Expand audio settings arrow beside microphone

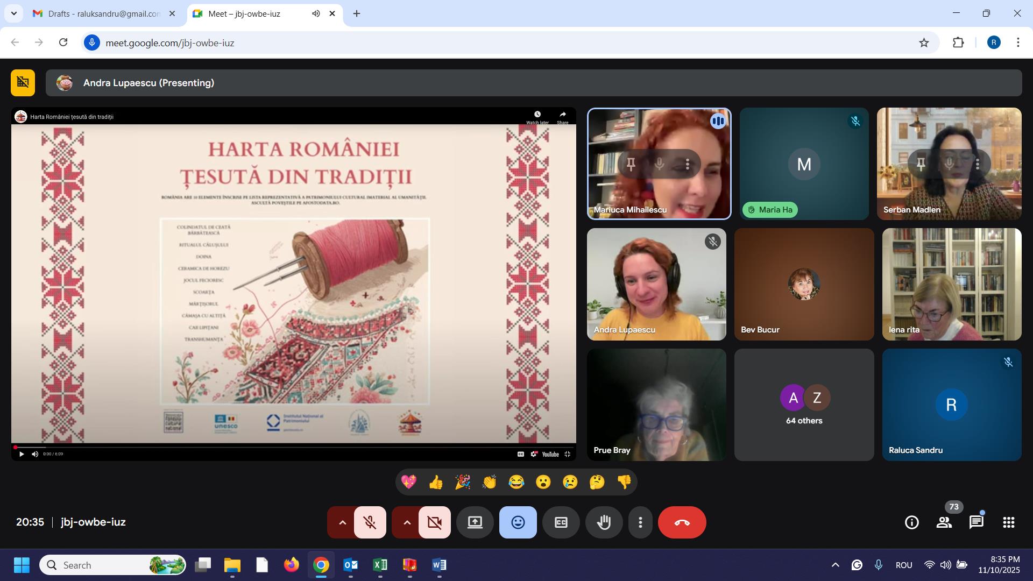tap(342, 522)
